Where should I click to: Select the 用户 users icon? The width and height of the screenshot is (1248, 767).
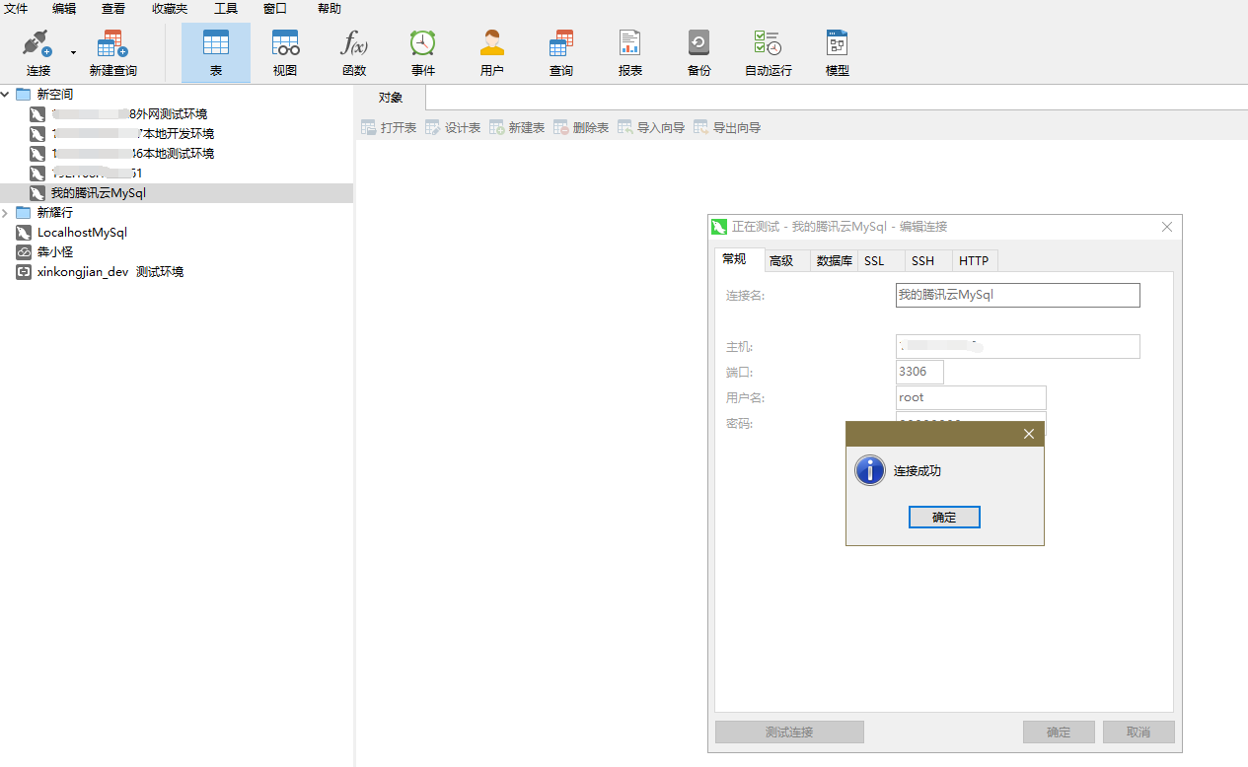tap(492, 52)
